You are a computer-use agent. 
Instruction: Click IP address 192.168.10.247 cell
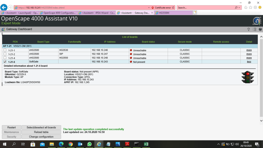(x=110, y=54)
